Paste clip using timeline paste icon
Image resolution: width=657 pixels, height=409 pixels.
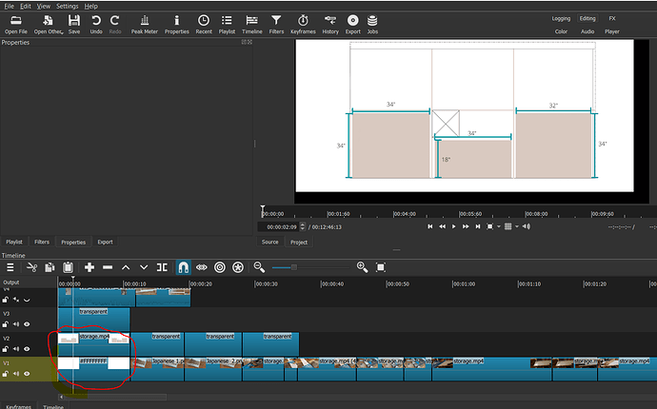coord(68,267)
